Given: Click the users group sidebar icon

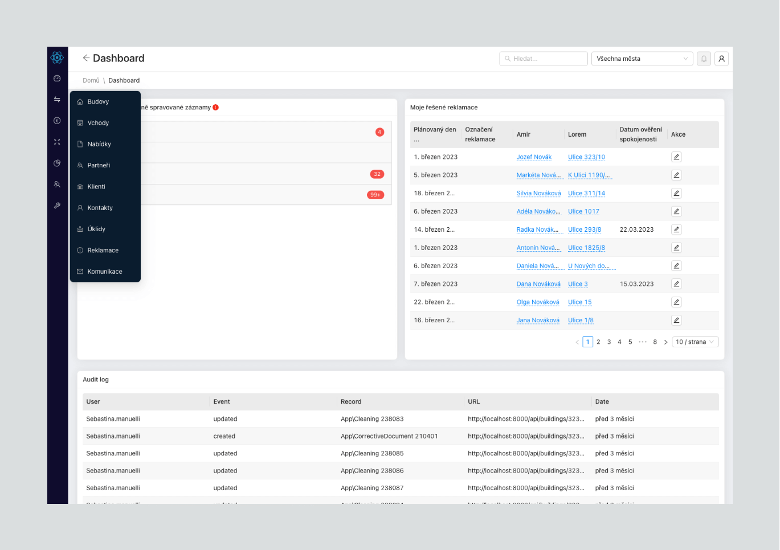Looking at the screenshot, I should (x=57, y=184).
